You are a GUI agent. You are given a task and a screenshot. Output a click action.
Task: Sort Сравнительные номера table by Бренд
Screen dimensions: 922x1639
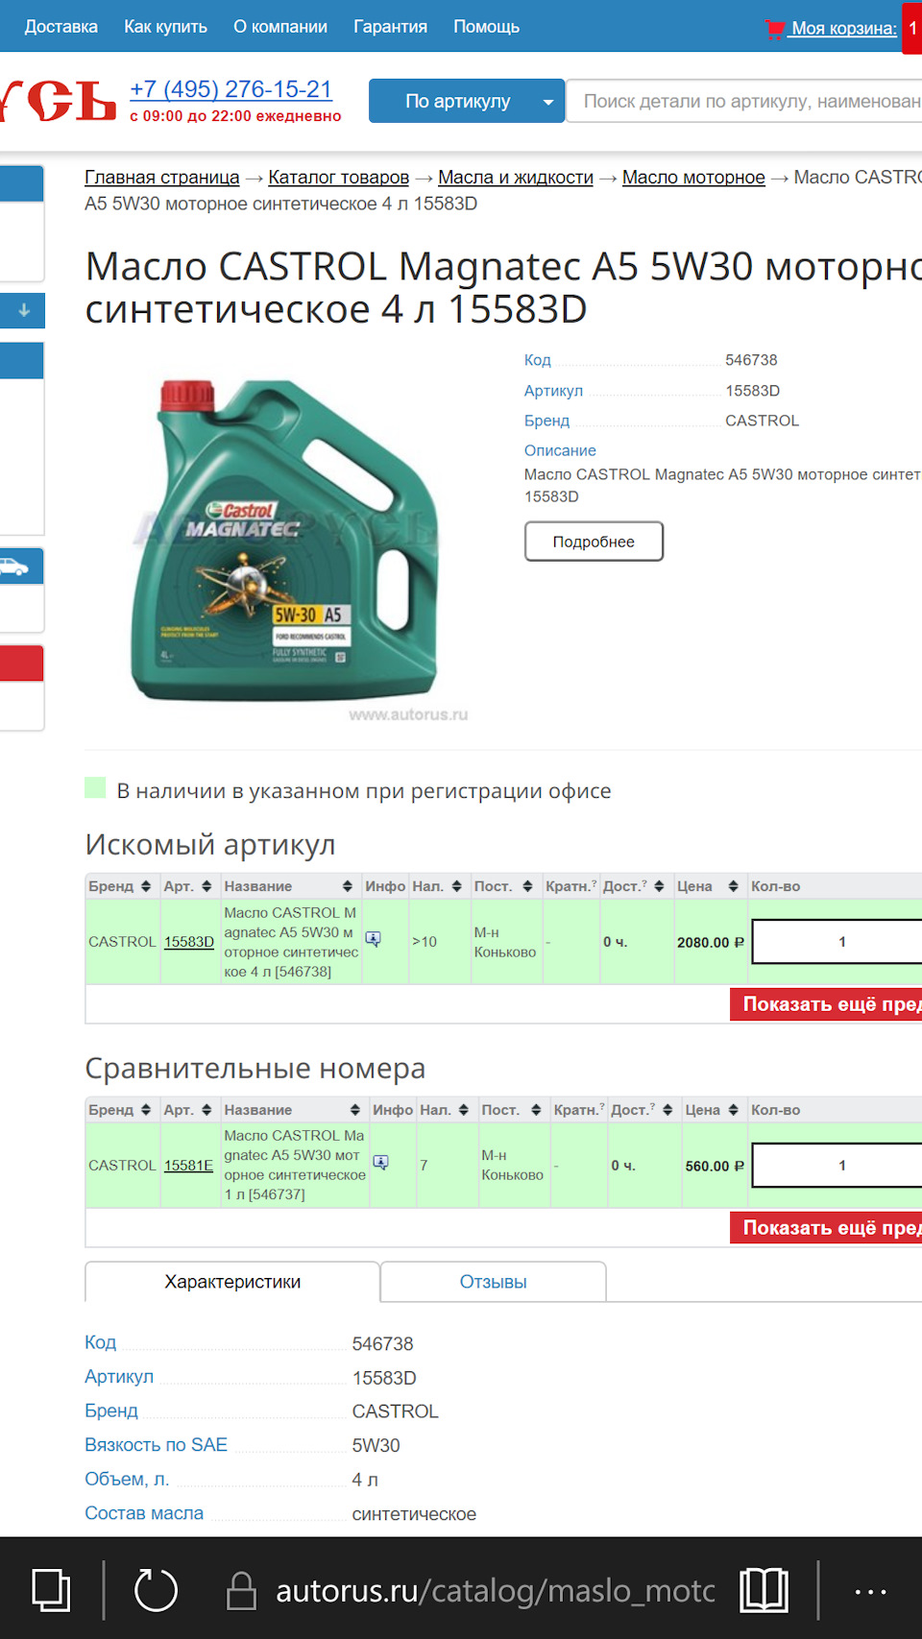[x=146, y=1110]
